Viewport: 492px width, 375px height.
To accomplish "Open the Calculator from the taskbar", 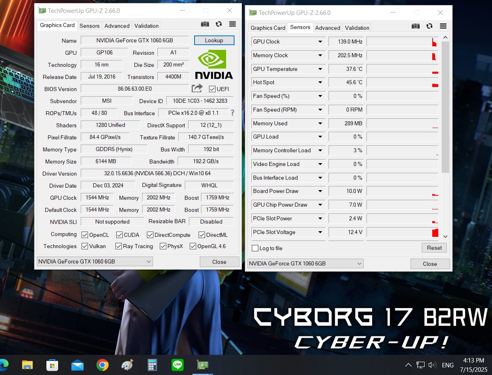I will (x=152, y=365).
